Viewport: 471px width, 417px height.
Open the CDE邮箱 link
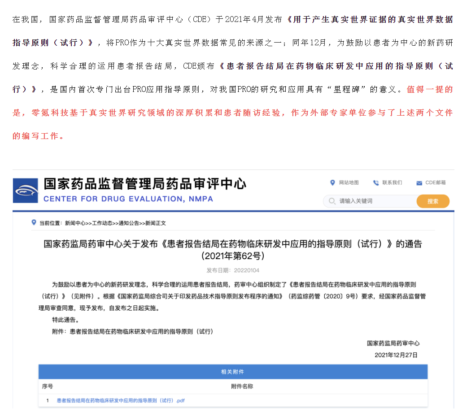tap(435, 182)
